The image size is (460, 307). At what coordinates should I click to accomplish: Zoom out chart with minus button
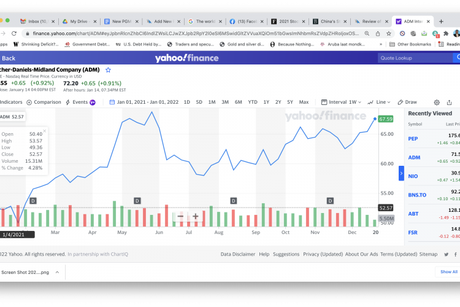pyautogui.click(x=180, y=217)
